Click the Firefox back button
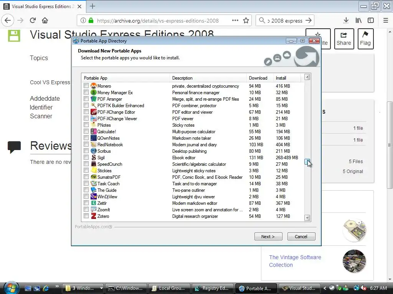Viewport: 393px width, 294px height. tap(8, 21)
